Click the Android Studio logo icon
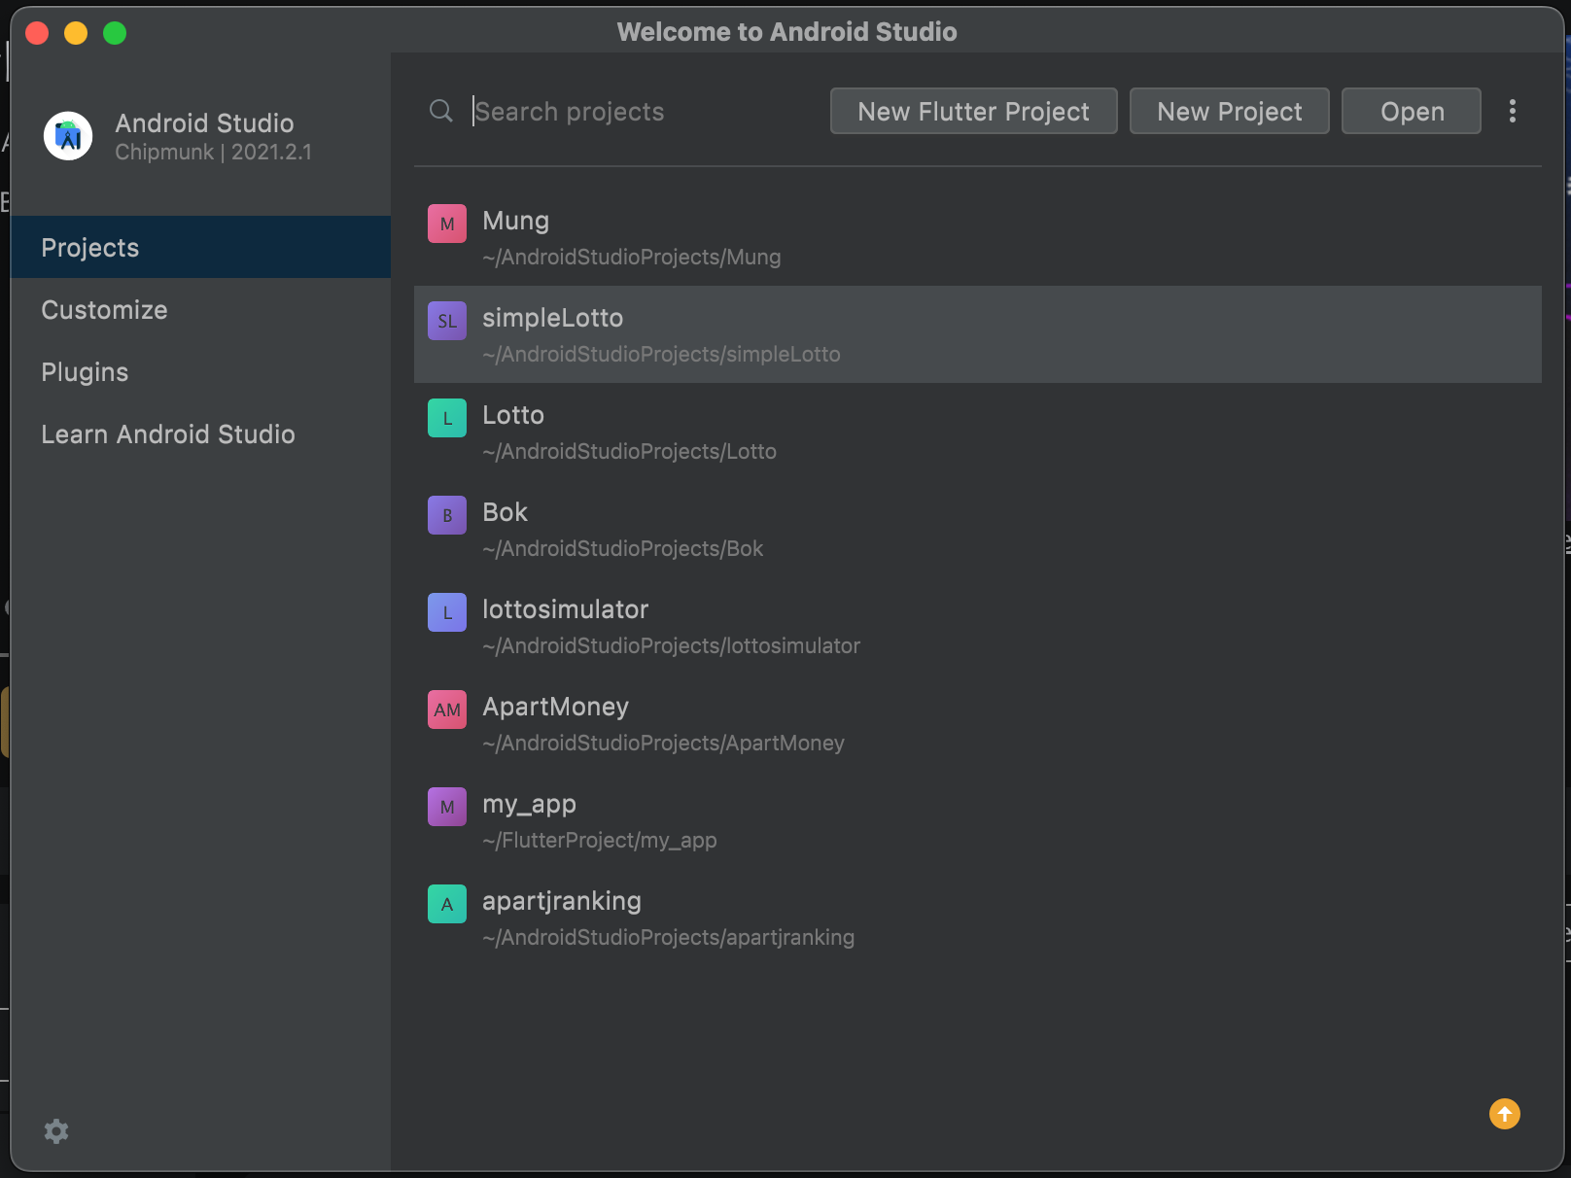The width and height of the screenshot is (1571, 1178). coord(68,136)
